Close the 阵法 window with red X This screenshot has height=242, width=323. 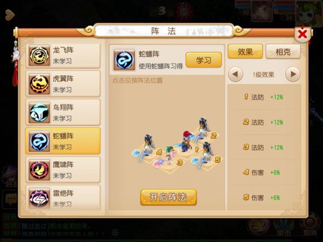(x=303, y=34)
